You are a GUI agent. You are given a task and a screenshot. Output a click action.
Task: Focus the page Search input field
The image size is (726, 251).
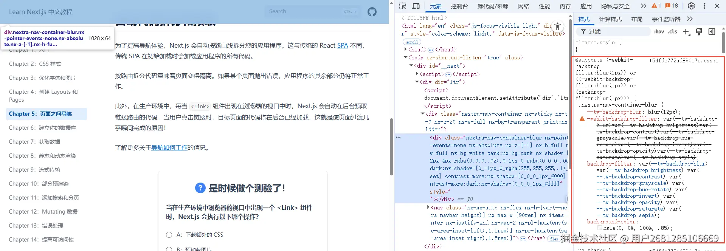pyautogui.click(x=313, y=11)
